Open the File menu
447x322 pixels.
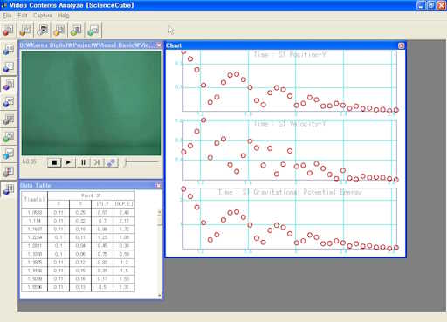pos(7,16)
